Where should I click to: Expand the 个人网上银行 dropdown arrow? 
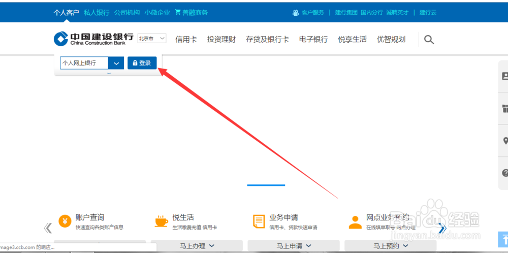pyautogui.click(x=116, y=63)
